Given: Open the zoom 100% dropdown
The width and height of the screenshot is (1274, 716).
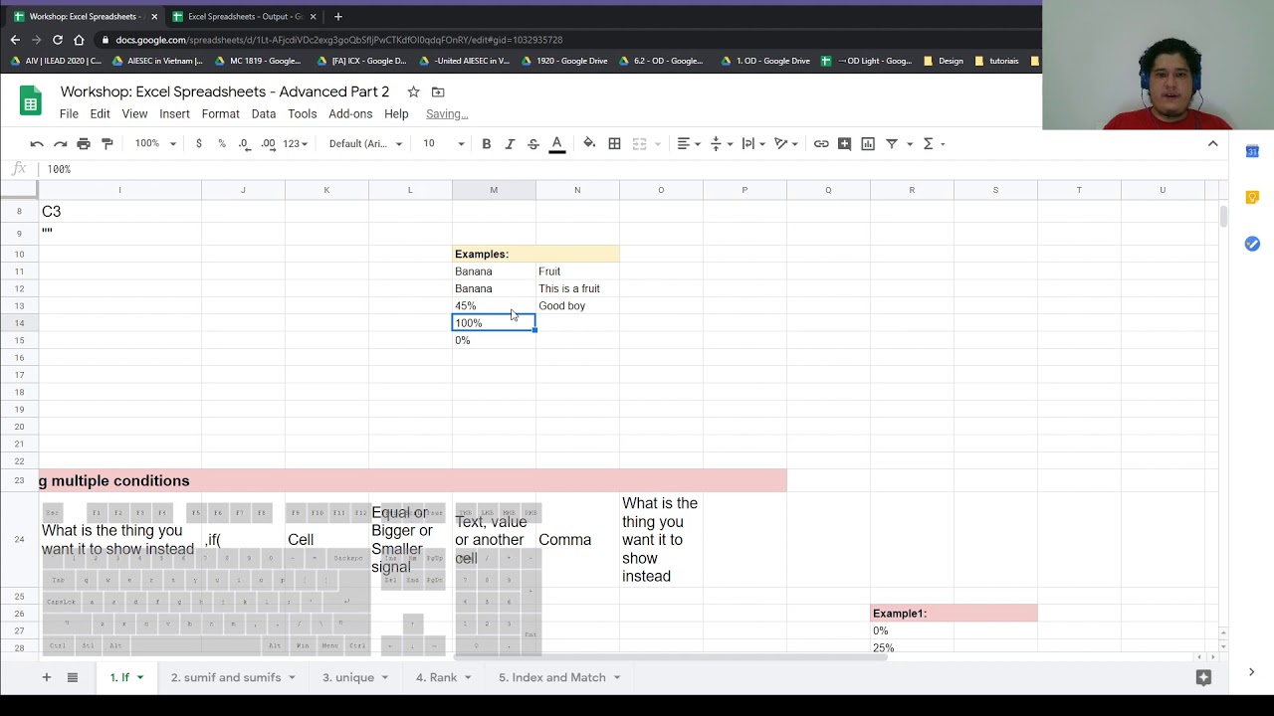Looking at the screenshot, I should (155, 144).
